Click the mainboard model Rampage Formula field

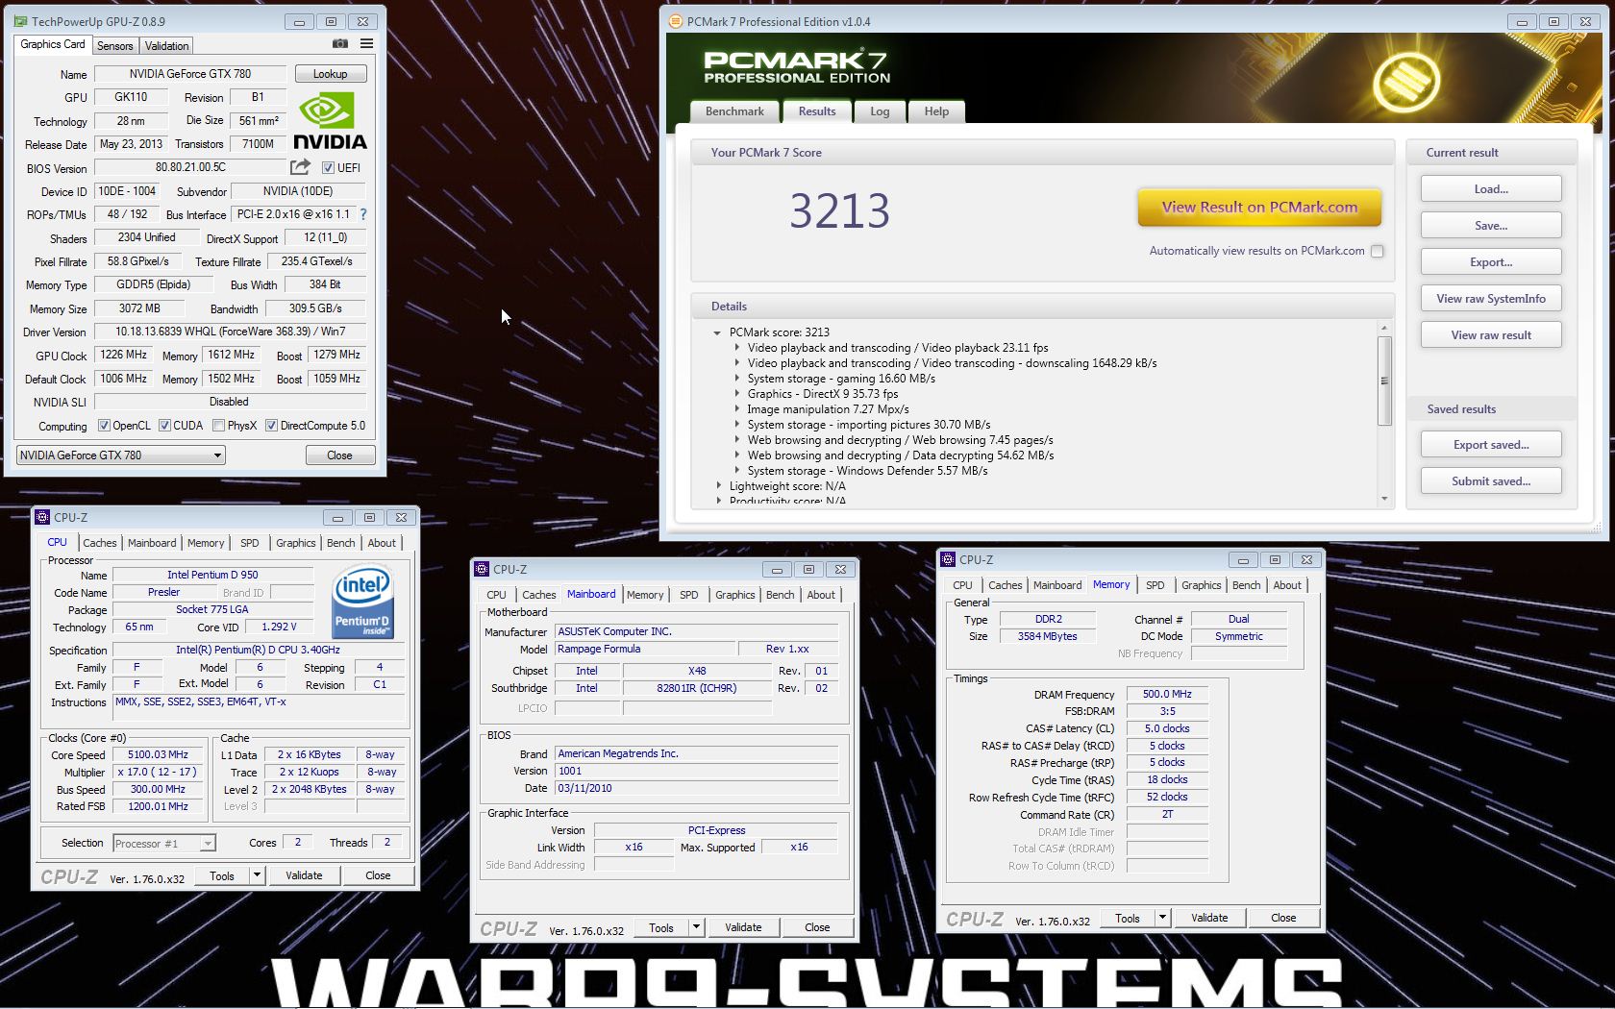(x=645, y=649)
